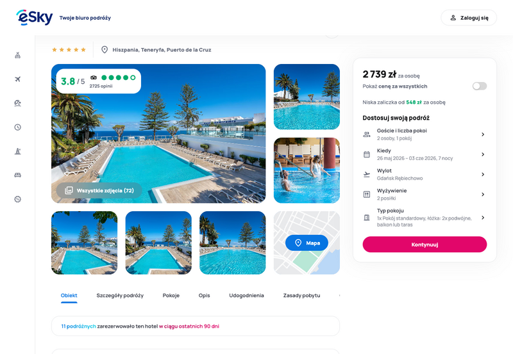513x354 pixels.
Task: Open the beach umbrella holidays sidebar icon
Action: tap(18, 103)
